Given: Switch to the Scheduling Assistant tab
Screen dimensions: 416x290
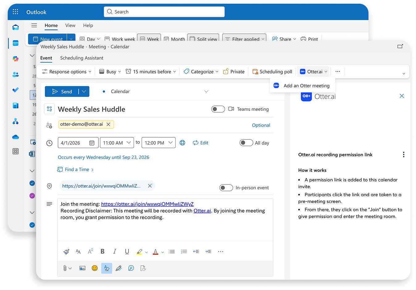Looking at the screenshot, I should tap(81, 58).
